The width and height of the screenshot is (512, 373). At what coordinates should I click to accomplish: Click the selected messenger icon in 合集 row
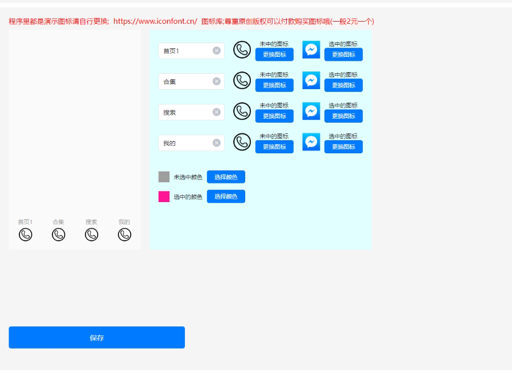click(x=311, y=81)
